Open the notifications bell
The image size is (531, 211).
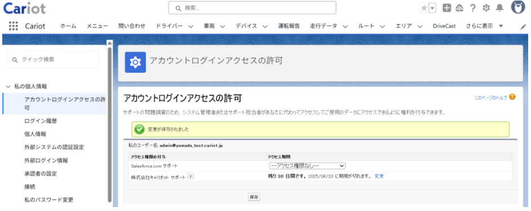pos(499,8)
